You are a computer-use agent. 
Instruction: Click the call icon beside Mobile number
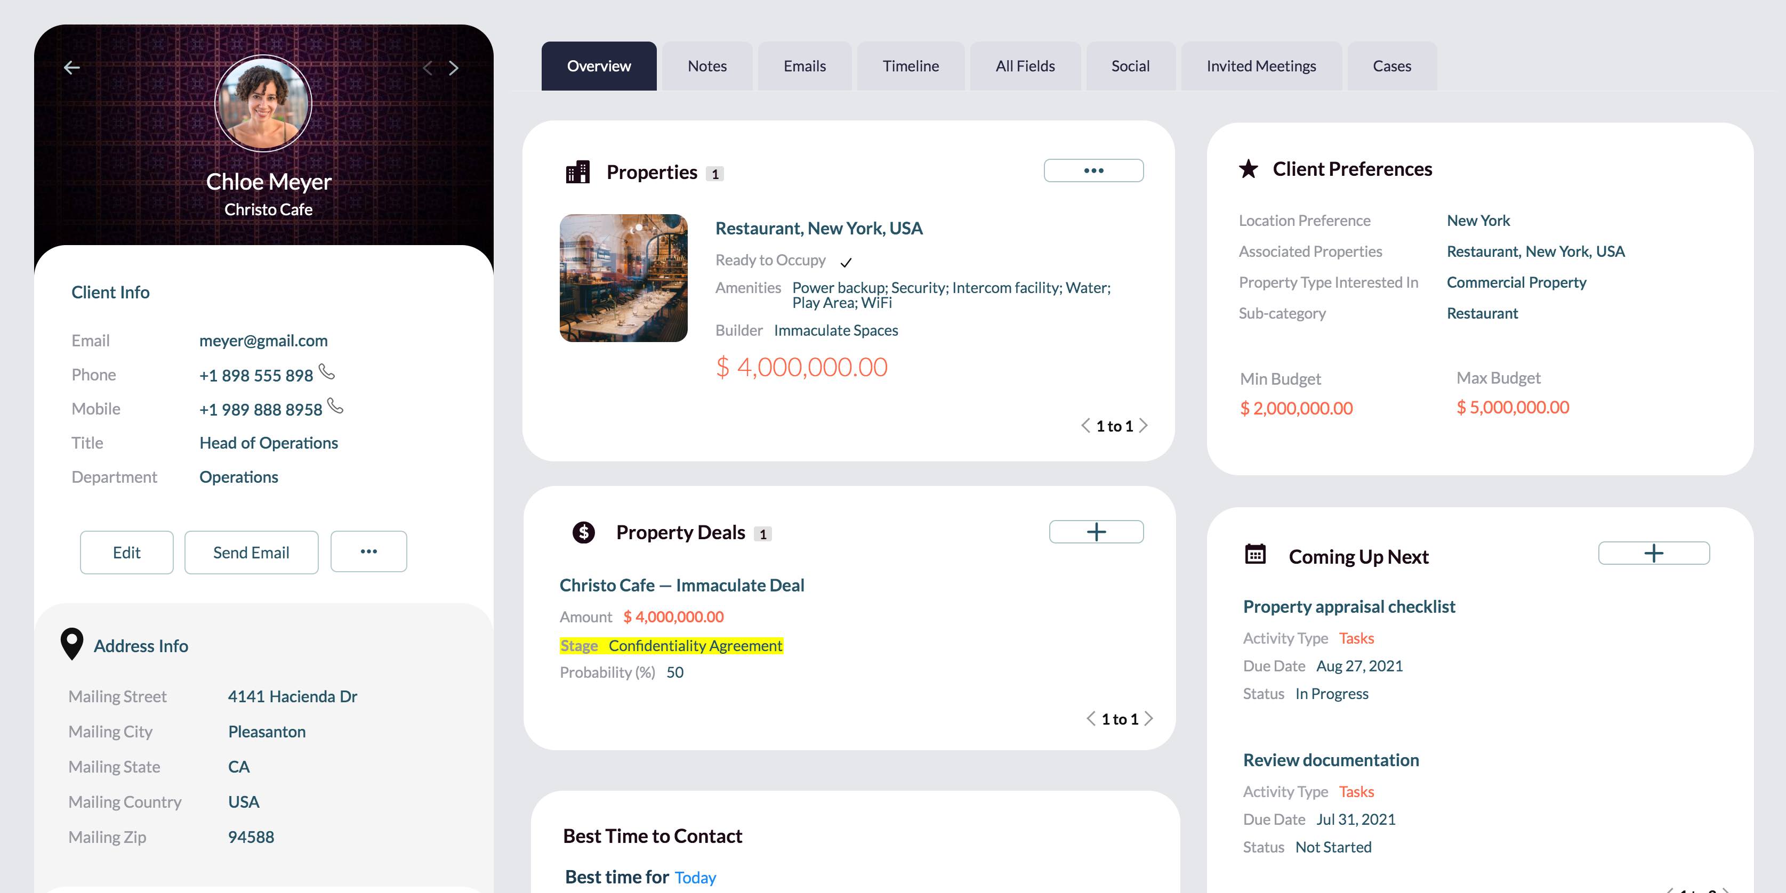click(335, 407)
